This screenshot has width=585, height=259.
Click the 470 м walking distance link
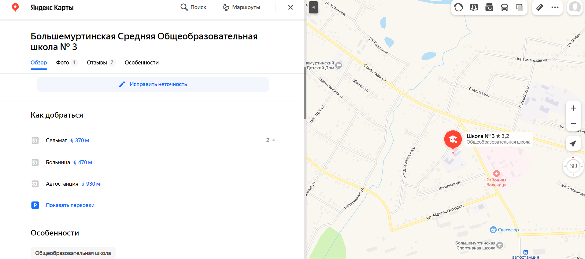[83, 162]
